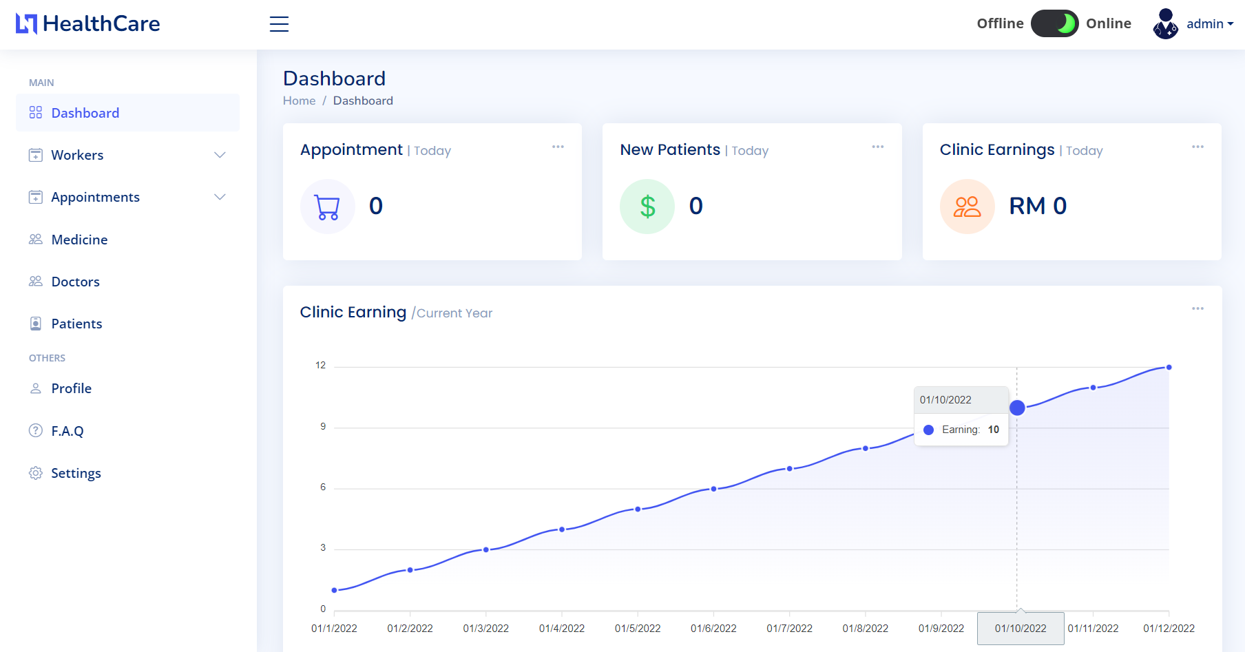Screen dimensions: 1245x652
Task: Click the shopping cart Appointment icon
Action: click(327, 207)
